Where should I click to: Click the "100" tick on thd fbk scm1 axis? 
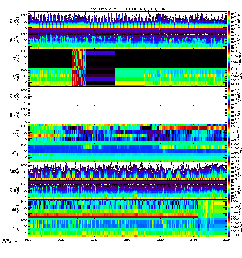(x=25, y=151)
